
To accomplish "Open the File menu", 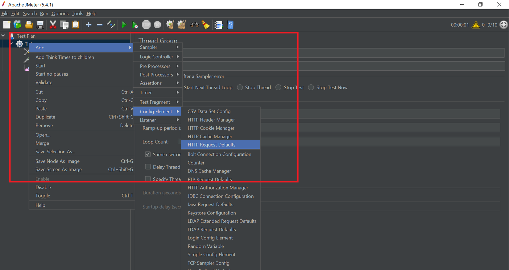I will coord(5,14).
